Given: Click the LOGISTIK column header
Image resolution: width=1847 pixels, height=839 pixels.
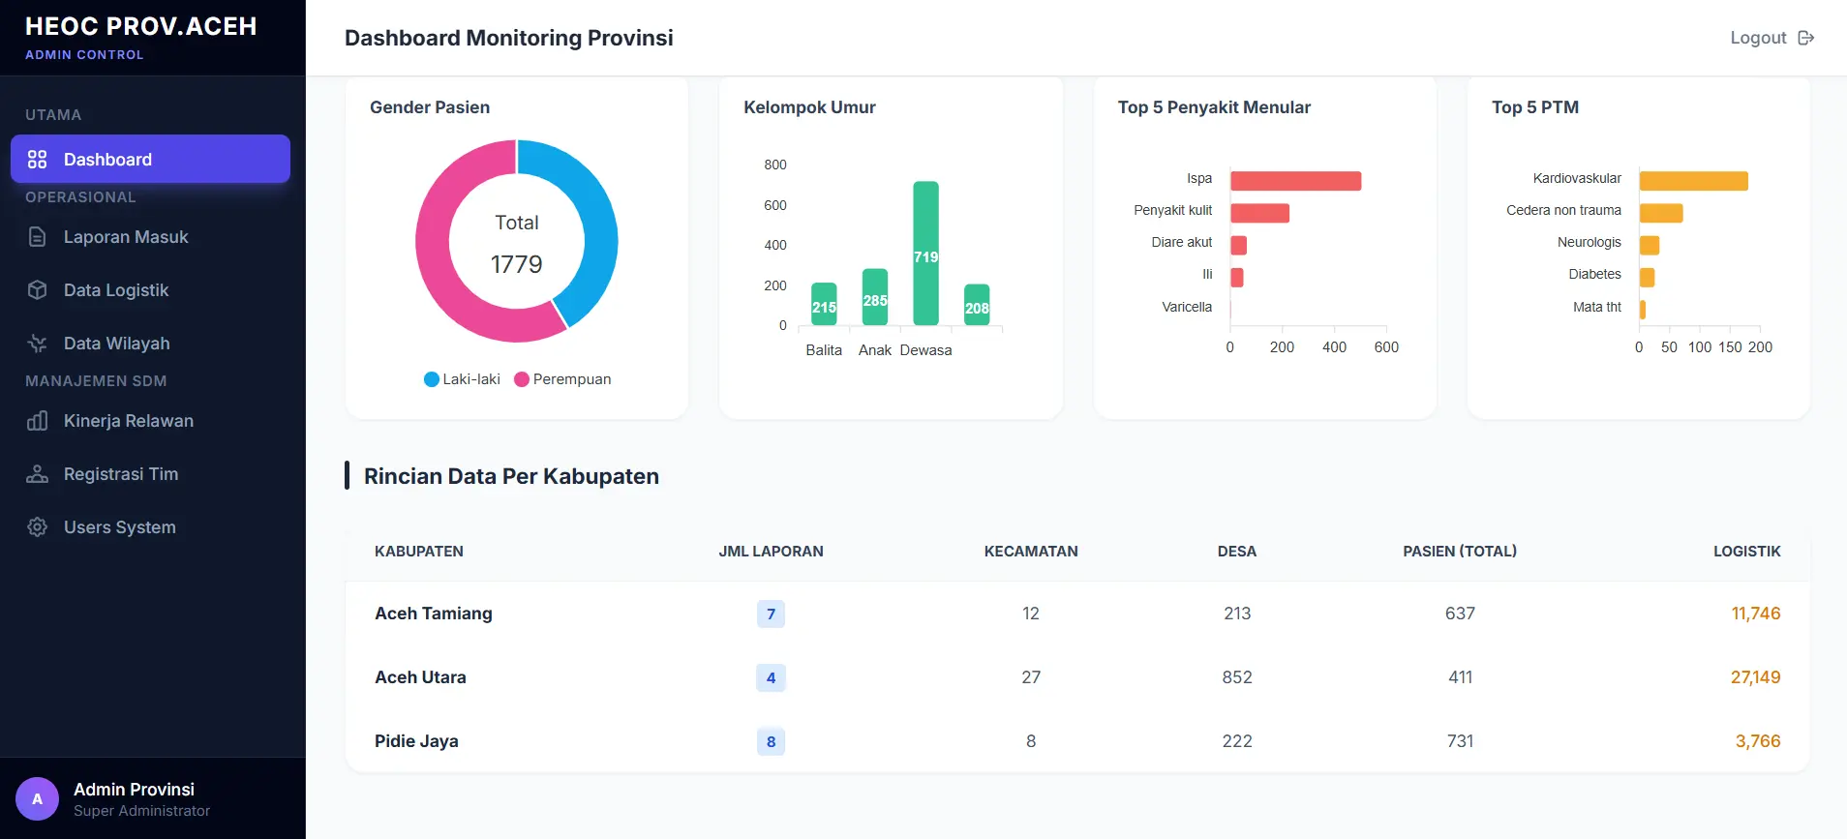Looking at the screenshot, I should [x=1747, y=552].
